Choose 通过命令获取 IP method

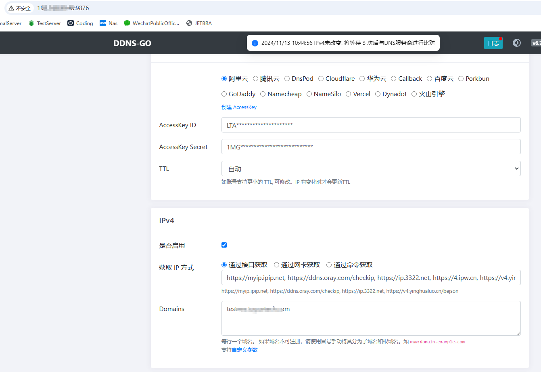[329, 265]
